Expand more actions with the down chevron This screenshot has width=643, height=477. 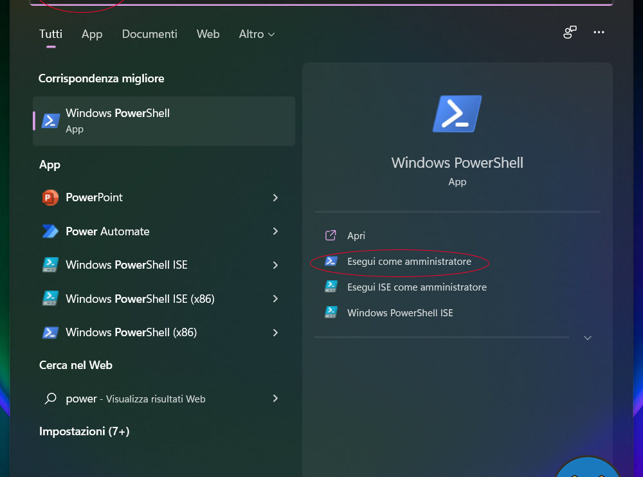(588, 338)
